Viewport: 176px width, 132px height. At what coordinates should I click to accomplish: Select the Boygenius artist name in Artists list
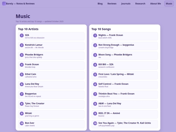point(31,94)
